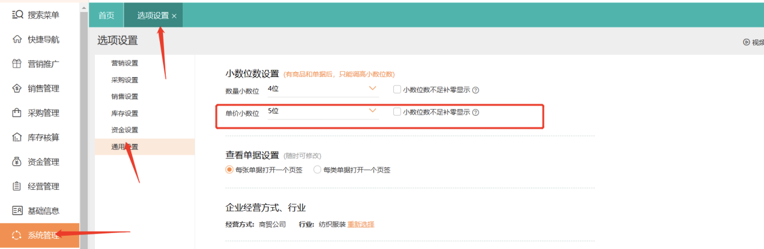764x249 pixels.
Task: Enable zero padding for 数量小数位
Action: coord(398,90)
